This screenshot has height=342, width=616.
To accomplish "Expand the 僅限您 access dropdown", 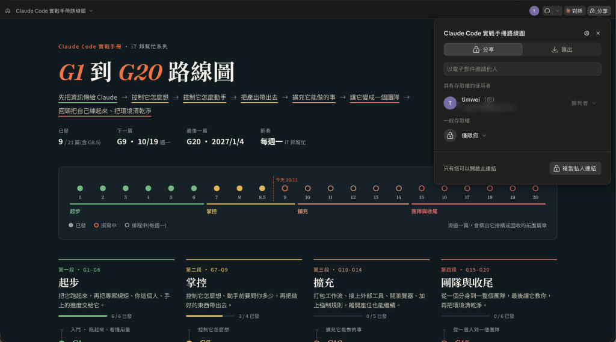I will tap(474, 135).
